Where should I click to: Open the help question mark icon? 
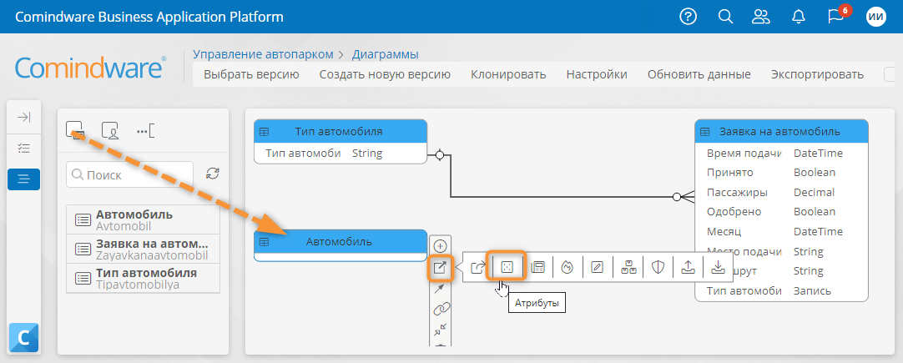click(689, 16)
